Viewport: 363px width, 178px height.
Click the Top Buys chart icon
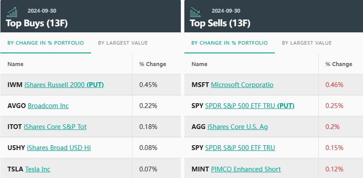tap(12, 12)
